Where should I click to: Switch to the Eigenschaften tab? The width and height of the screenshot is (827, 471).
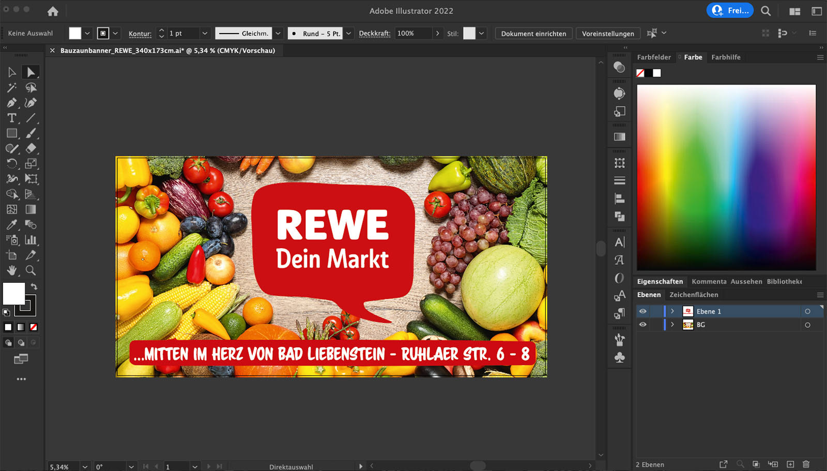[x=660, y=282]
